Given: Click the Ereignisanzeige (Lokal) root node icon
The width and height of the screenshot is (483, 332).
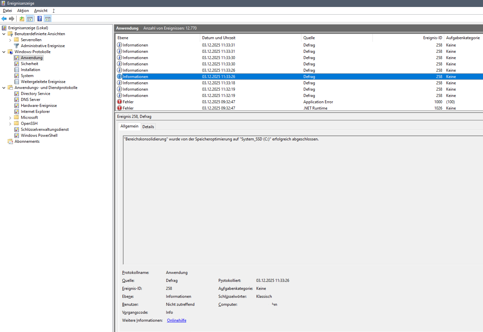Looking at the screenshot, I should point(4,28).
